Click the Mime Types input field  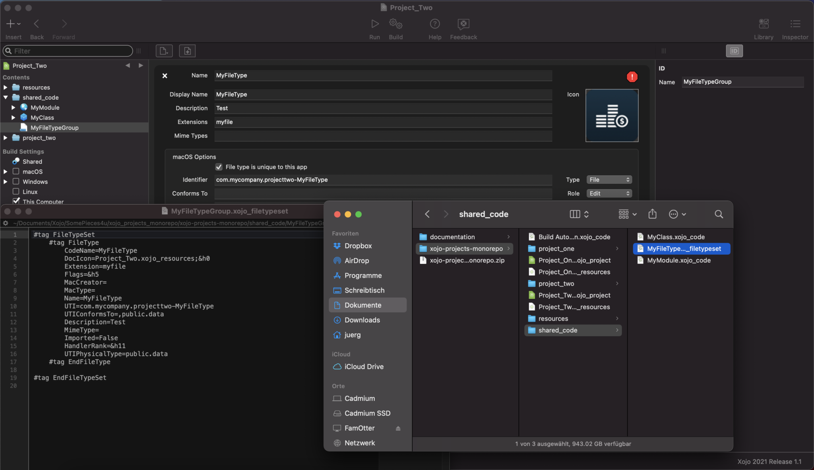pos(383,136)
